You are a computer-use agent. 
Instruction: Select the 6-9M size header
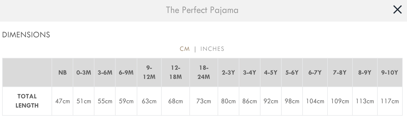pos(126,72)
